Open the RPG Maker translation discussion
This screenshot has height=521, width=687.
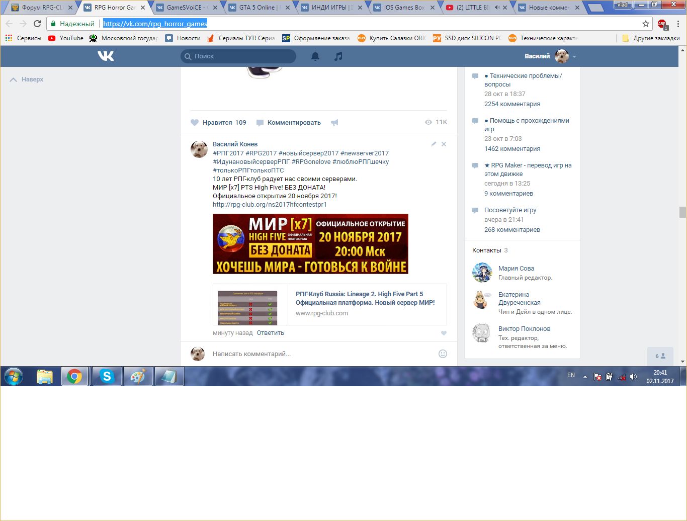[x=528, y=169]
